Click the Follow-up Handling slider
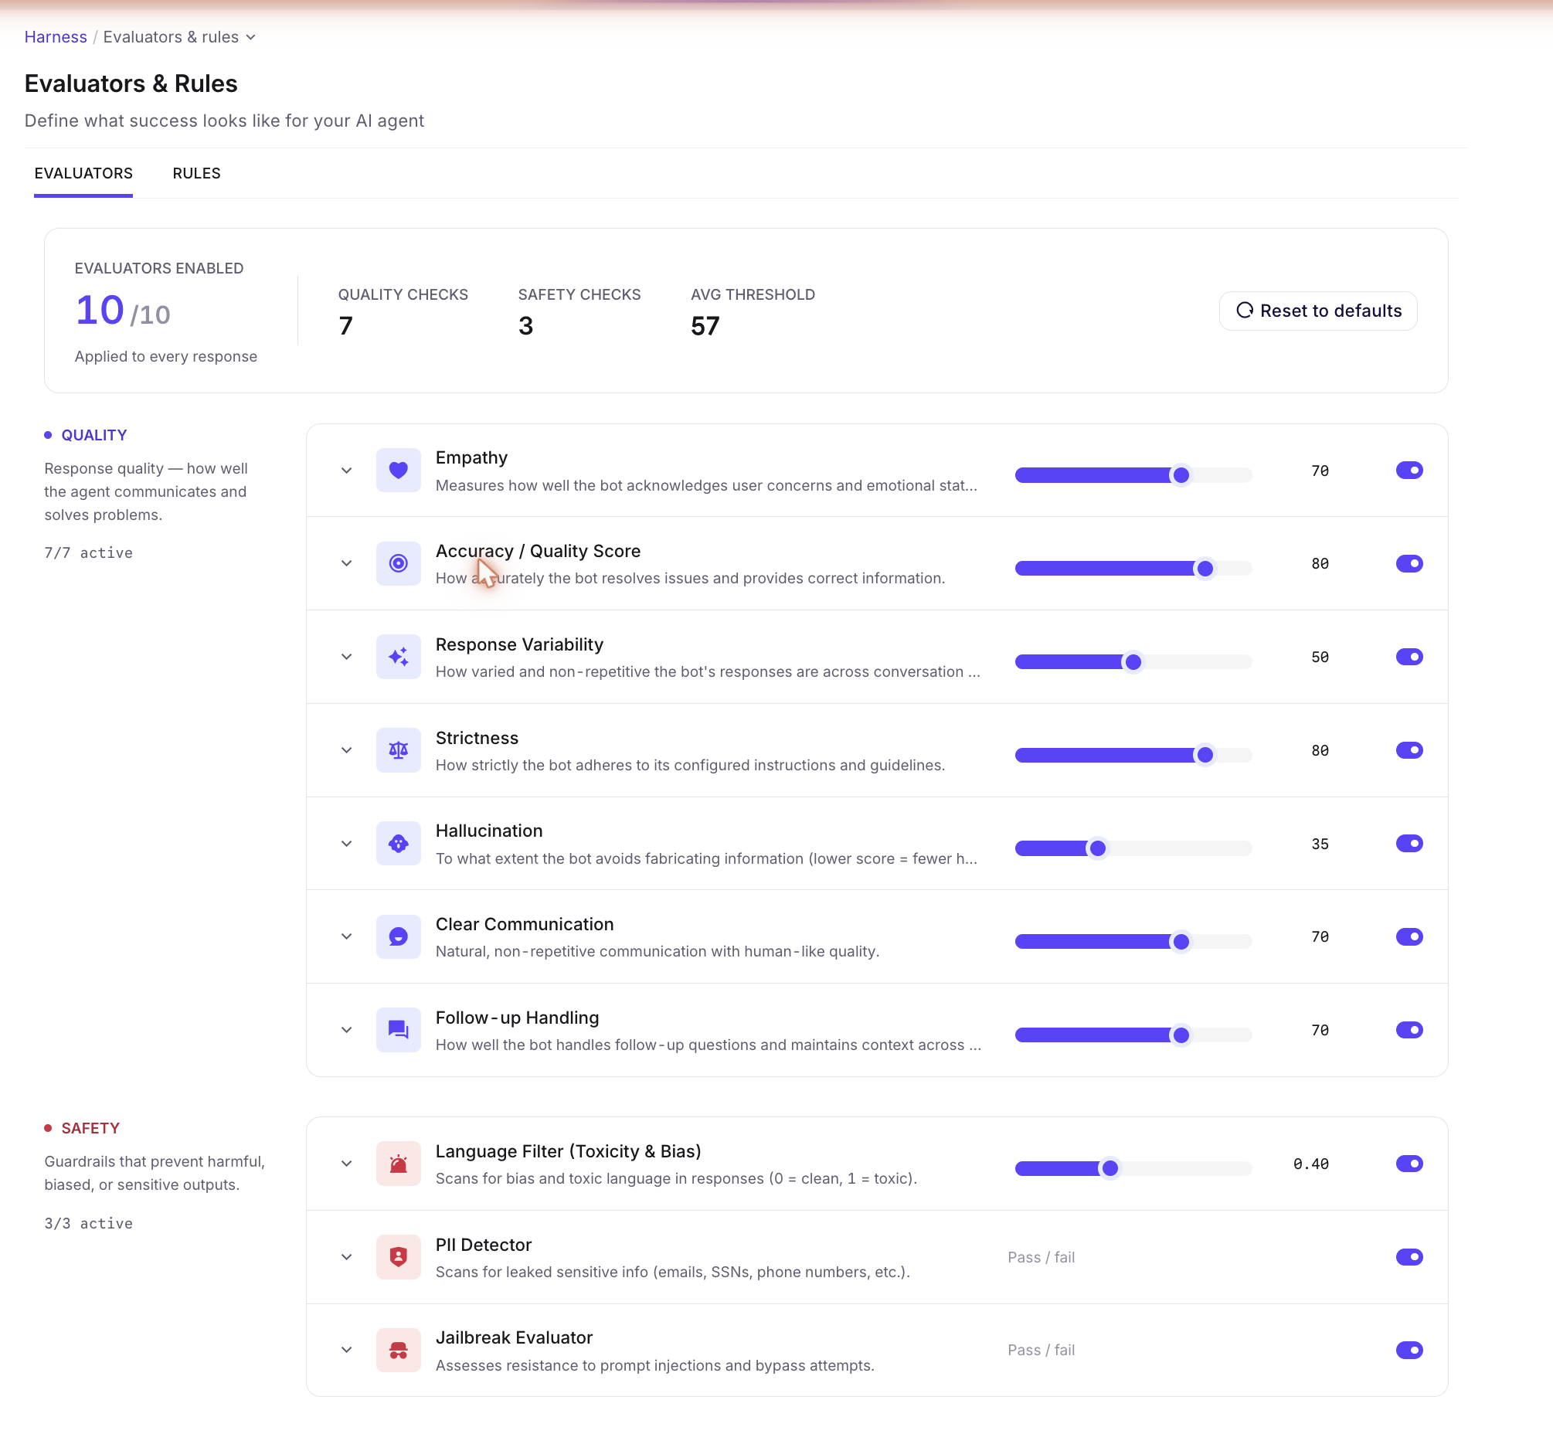This screenshot has height=1434, width=1553. 1133,1035
